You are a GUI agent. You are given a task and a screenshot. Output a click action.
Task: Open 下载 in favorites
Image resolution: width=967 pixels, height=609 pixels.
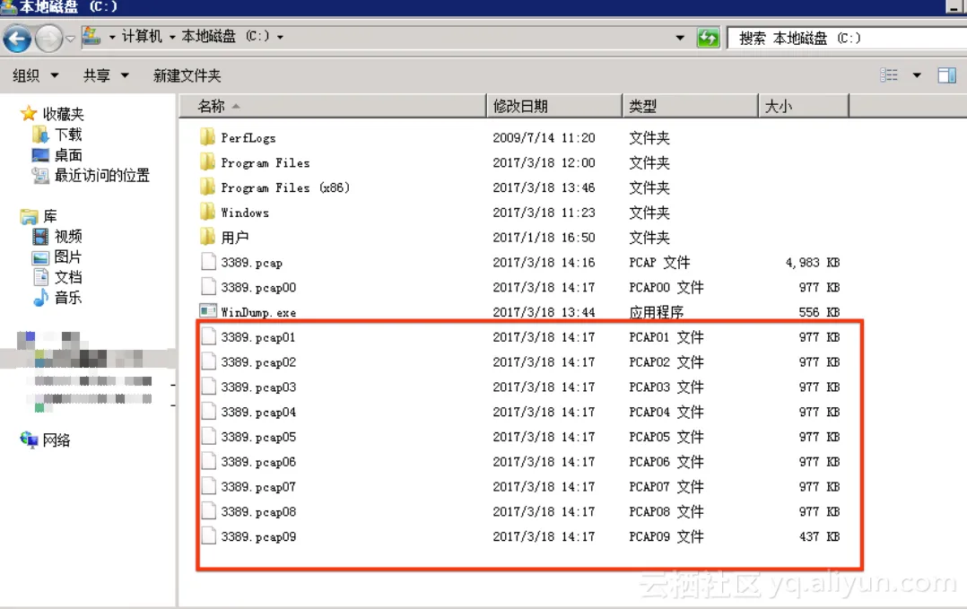pos(67,135)
